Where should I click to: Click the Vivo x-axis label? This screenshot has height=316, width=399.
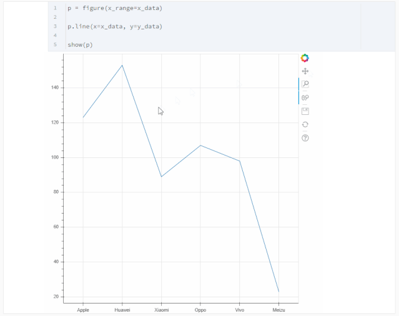click(240, 310)
